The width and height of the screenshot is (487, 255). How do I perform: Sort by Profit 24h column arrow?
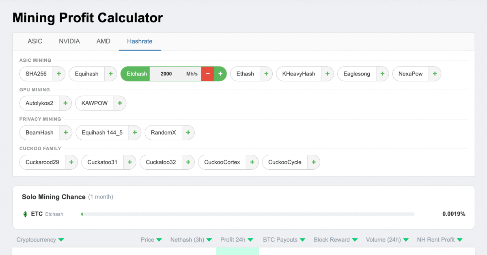pos(250,240)
